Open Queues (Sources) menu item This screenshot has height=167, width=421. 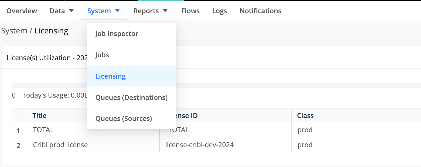123,119
